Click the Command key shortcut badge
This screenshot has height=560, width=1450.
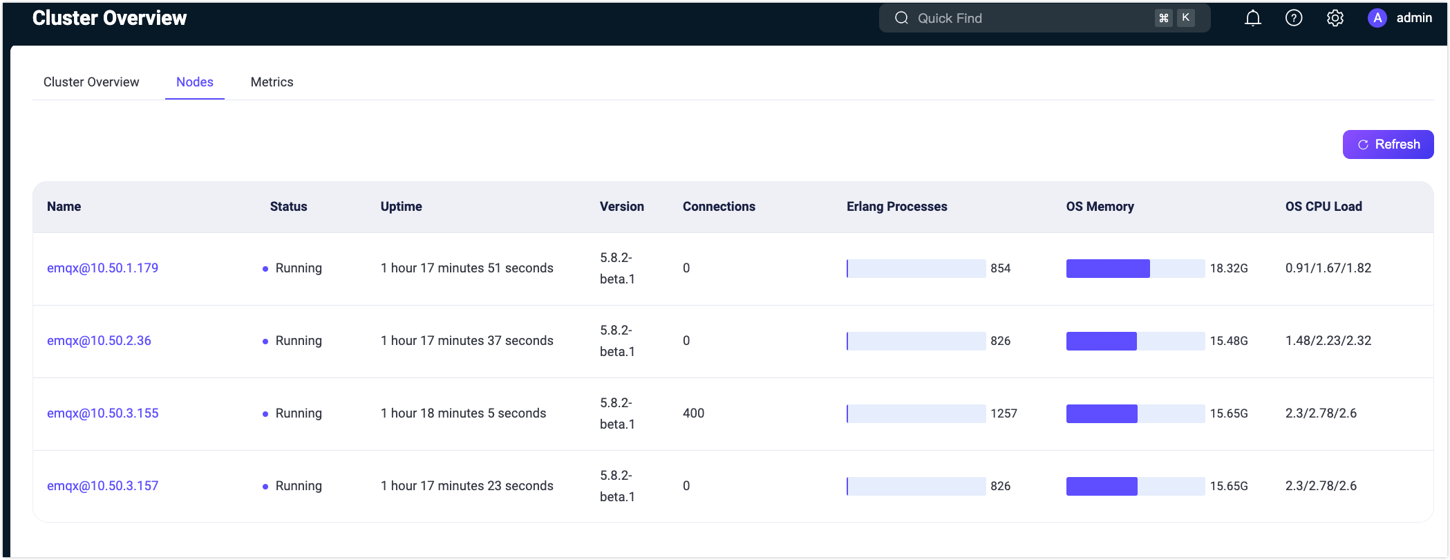1164,19
